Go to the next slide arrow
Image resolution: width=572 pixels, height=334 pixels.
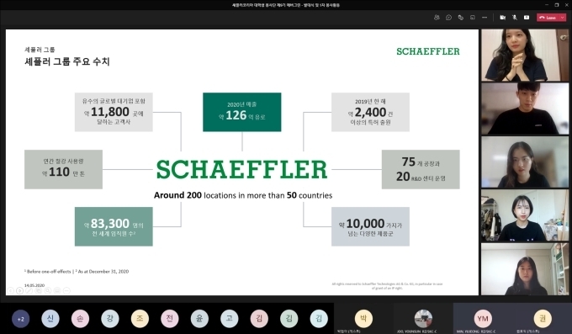(x=19, y=290)
